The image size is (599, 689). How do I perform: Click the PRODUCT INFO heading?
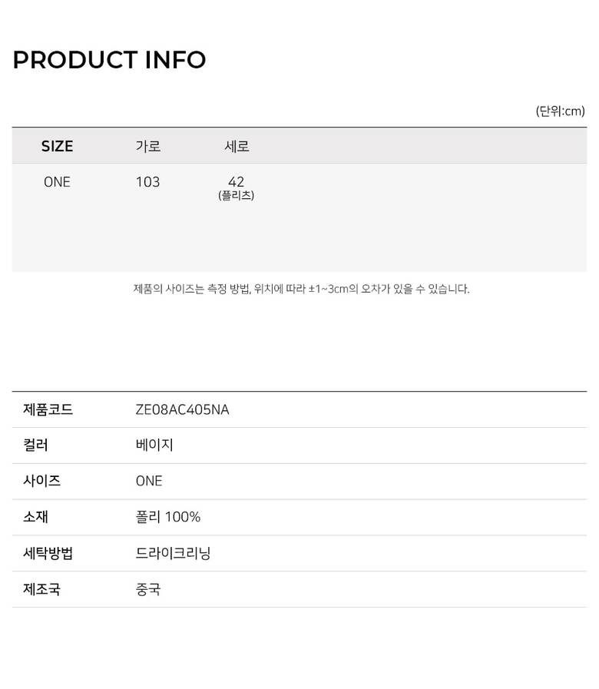coord(109,60)
